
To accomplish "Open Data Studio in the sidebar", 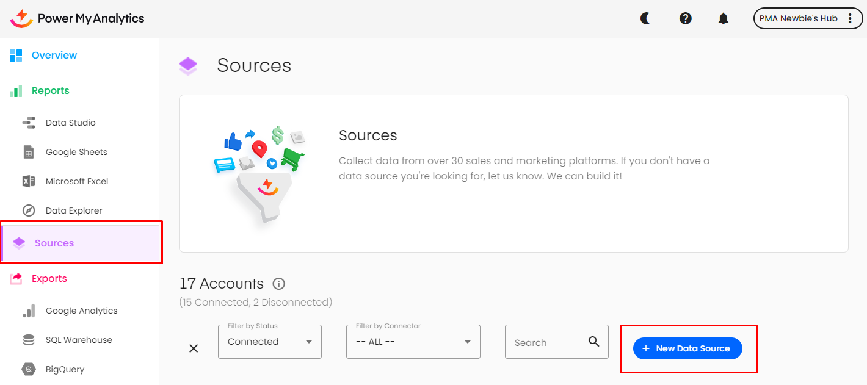I will point(70,123).
